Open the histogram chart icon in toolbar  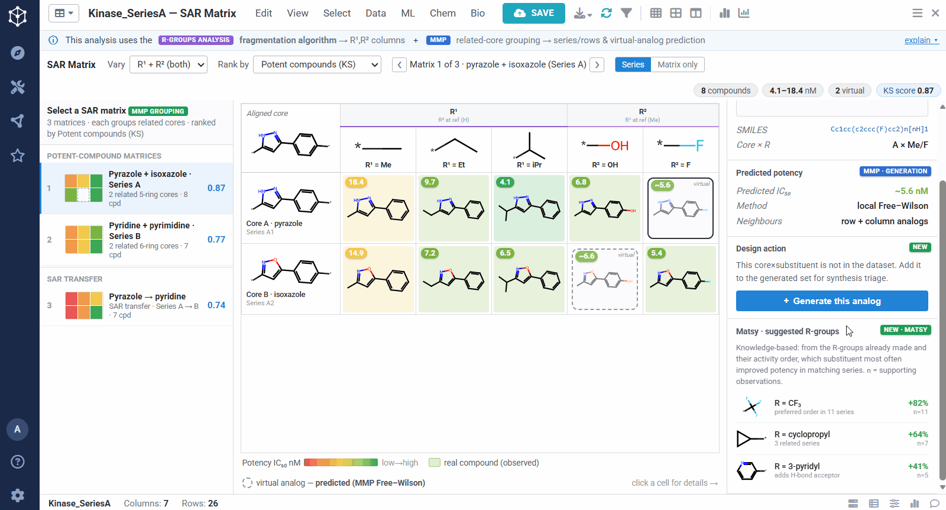[744, 13]
